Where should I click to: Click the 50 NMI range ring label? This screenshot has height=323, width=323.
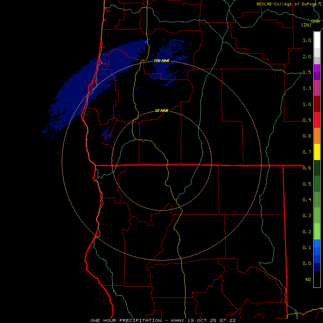click(161, 111)
